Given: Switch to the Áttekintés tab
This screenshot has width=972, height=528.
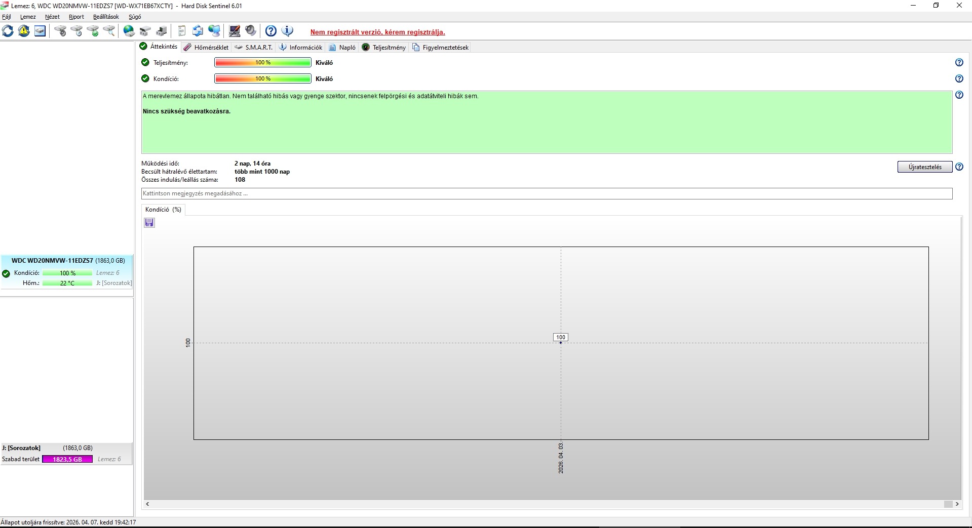Looking at the screenshot, I should click(x=159, y=47).
